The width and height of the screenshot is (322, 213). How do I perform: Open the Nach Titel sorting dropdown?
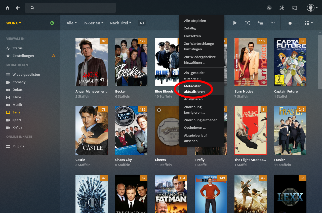click(120, 23)
